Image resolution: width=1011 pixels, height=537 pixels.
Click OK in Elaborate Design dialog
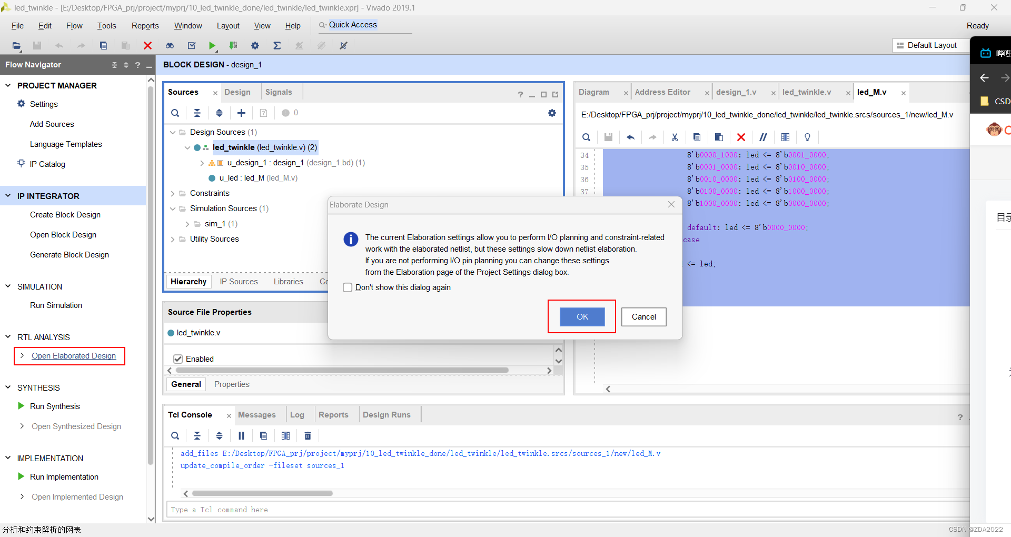tap(582, 317)
